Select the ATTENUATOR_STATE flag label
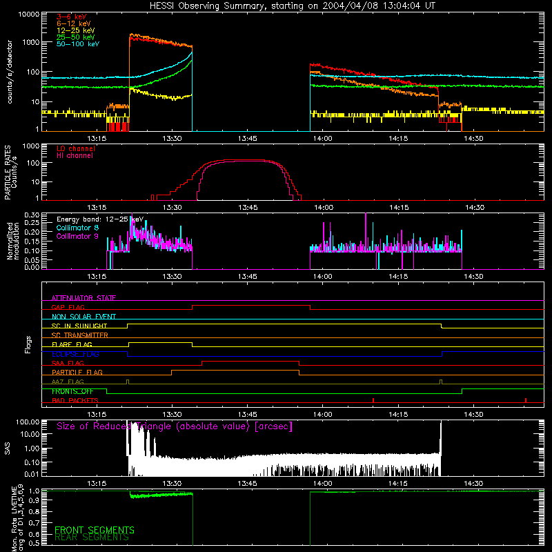Viewport: 552px width, 552px height. (x=83, y=298)
